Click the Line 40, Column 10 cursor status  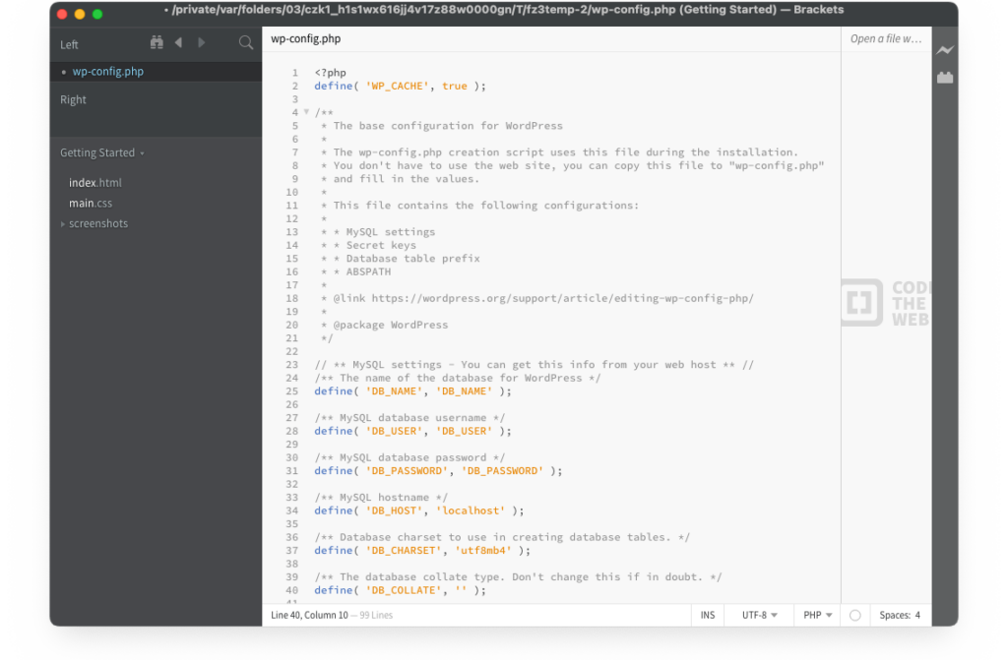point(309,616)
